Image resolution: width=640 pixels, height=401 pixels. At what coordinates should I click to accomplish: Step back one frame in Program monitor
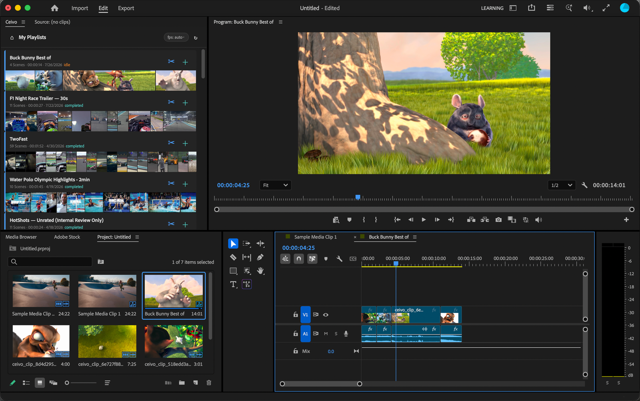410,220
